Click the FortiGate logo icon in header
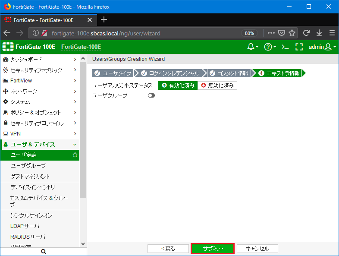 (x=8, y=47)
